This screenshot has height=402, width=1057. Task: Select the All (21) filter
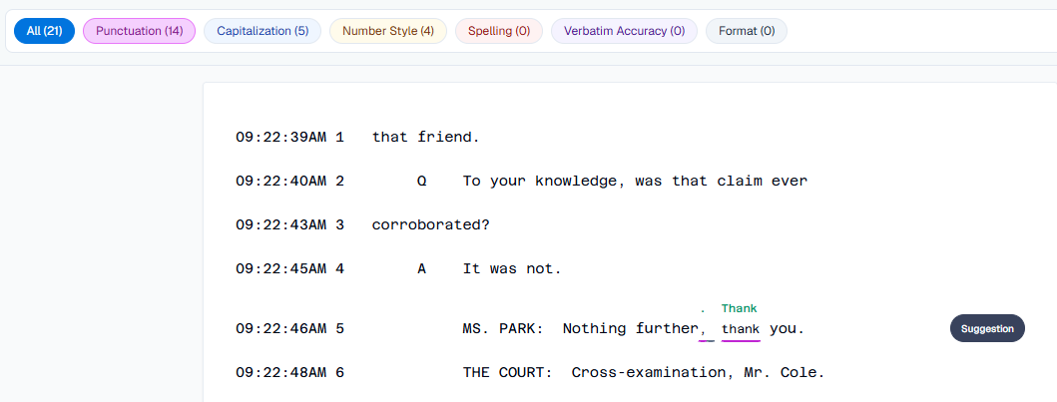click(x=45, y=31)
